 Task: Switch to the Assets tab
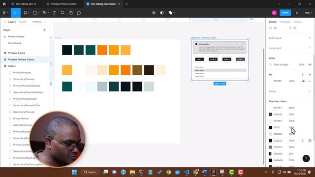(22, 22)
